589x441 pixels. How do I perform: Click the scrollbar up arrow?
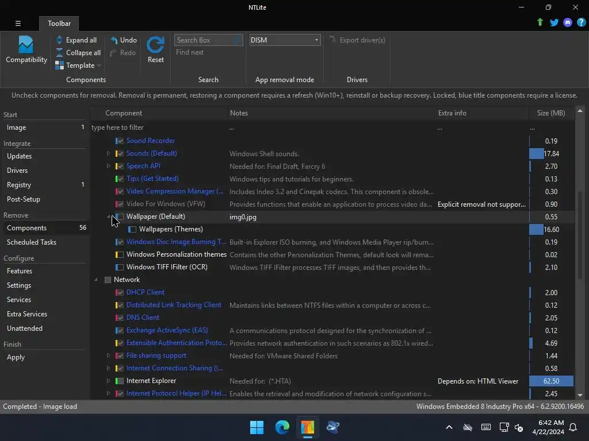pyautogui.click(x=580, y=111)
